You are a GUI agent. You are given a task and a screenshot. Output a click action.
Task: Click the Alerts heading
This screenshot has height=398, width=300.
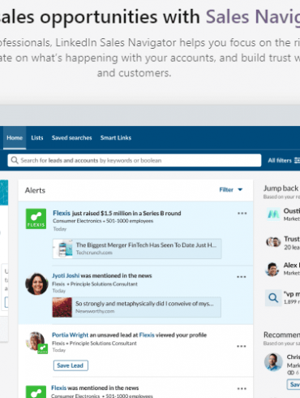pos(35,190)
